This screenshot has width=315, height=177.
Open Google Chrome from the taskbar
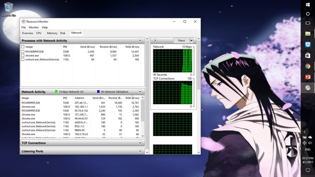(308, 66)
